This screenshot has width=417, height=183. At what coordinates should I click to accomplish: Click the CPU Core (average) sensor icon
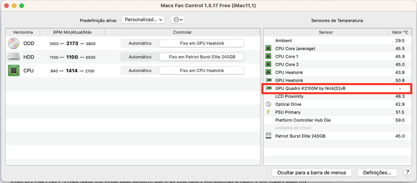pyautogui.click(x=269, y=48)
